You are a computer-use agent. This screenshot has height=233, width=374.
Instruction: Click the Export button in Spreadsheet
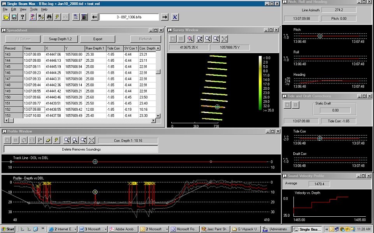point(98,39)
